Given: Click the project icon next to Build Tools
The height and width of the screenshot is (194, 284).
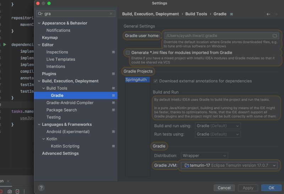Looking at the screenshot, I should tap(113, 88).
